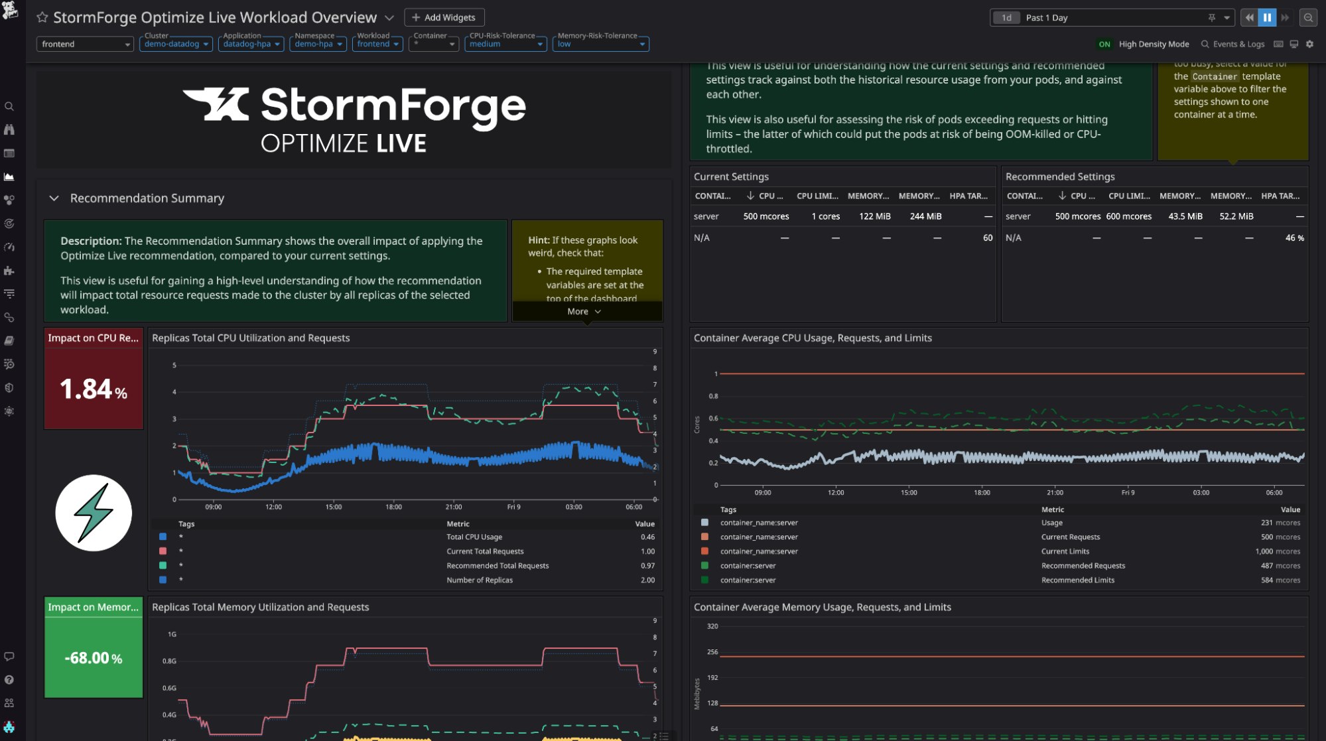Select the dashboards list icon in sidebar

(x=9, y=153)
